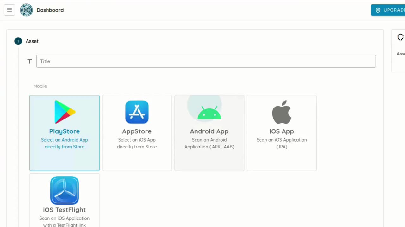Click 'Scan an iOS Application (.IPA)' text
The image size is (405, 227).
click(282, 143)
